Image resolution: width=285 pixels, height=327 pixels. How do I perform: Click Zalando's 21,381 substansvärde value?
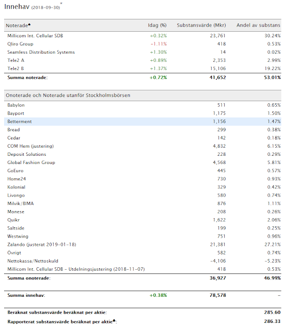click(218, 244)
